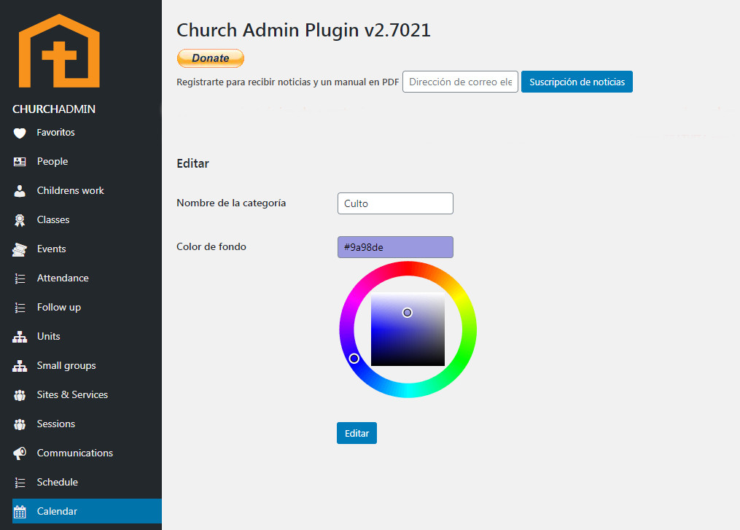Click Suscripción de noticias button
Screen dimensions: 740x530
click(577, 82)
